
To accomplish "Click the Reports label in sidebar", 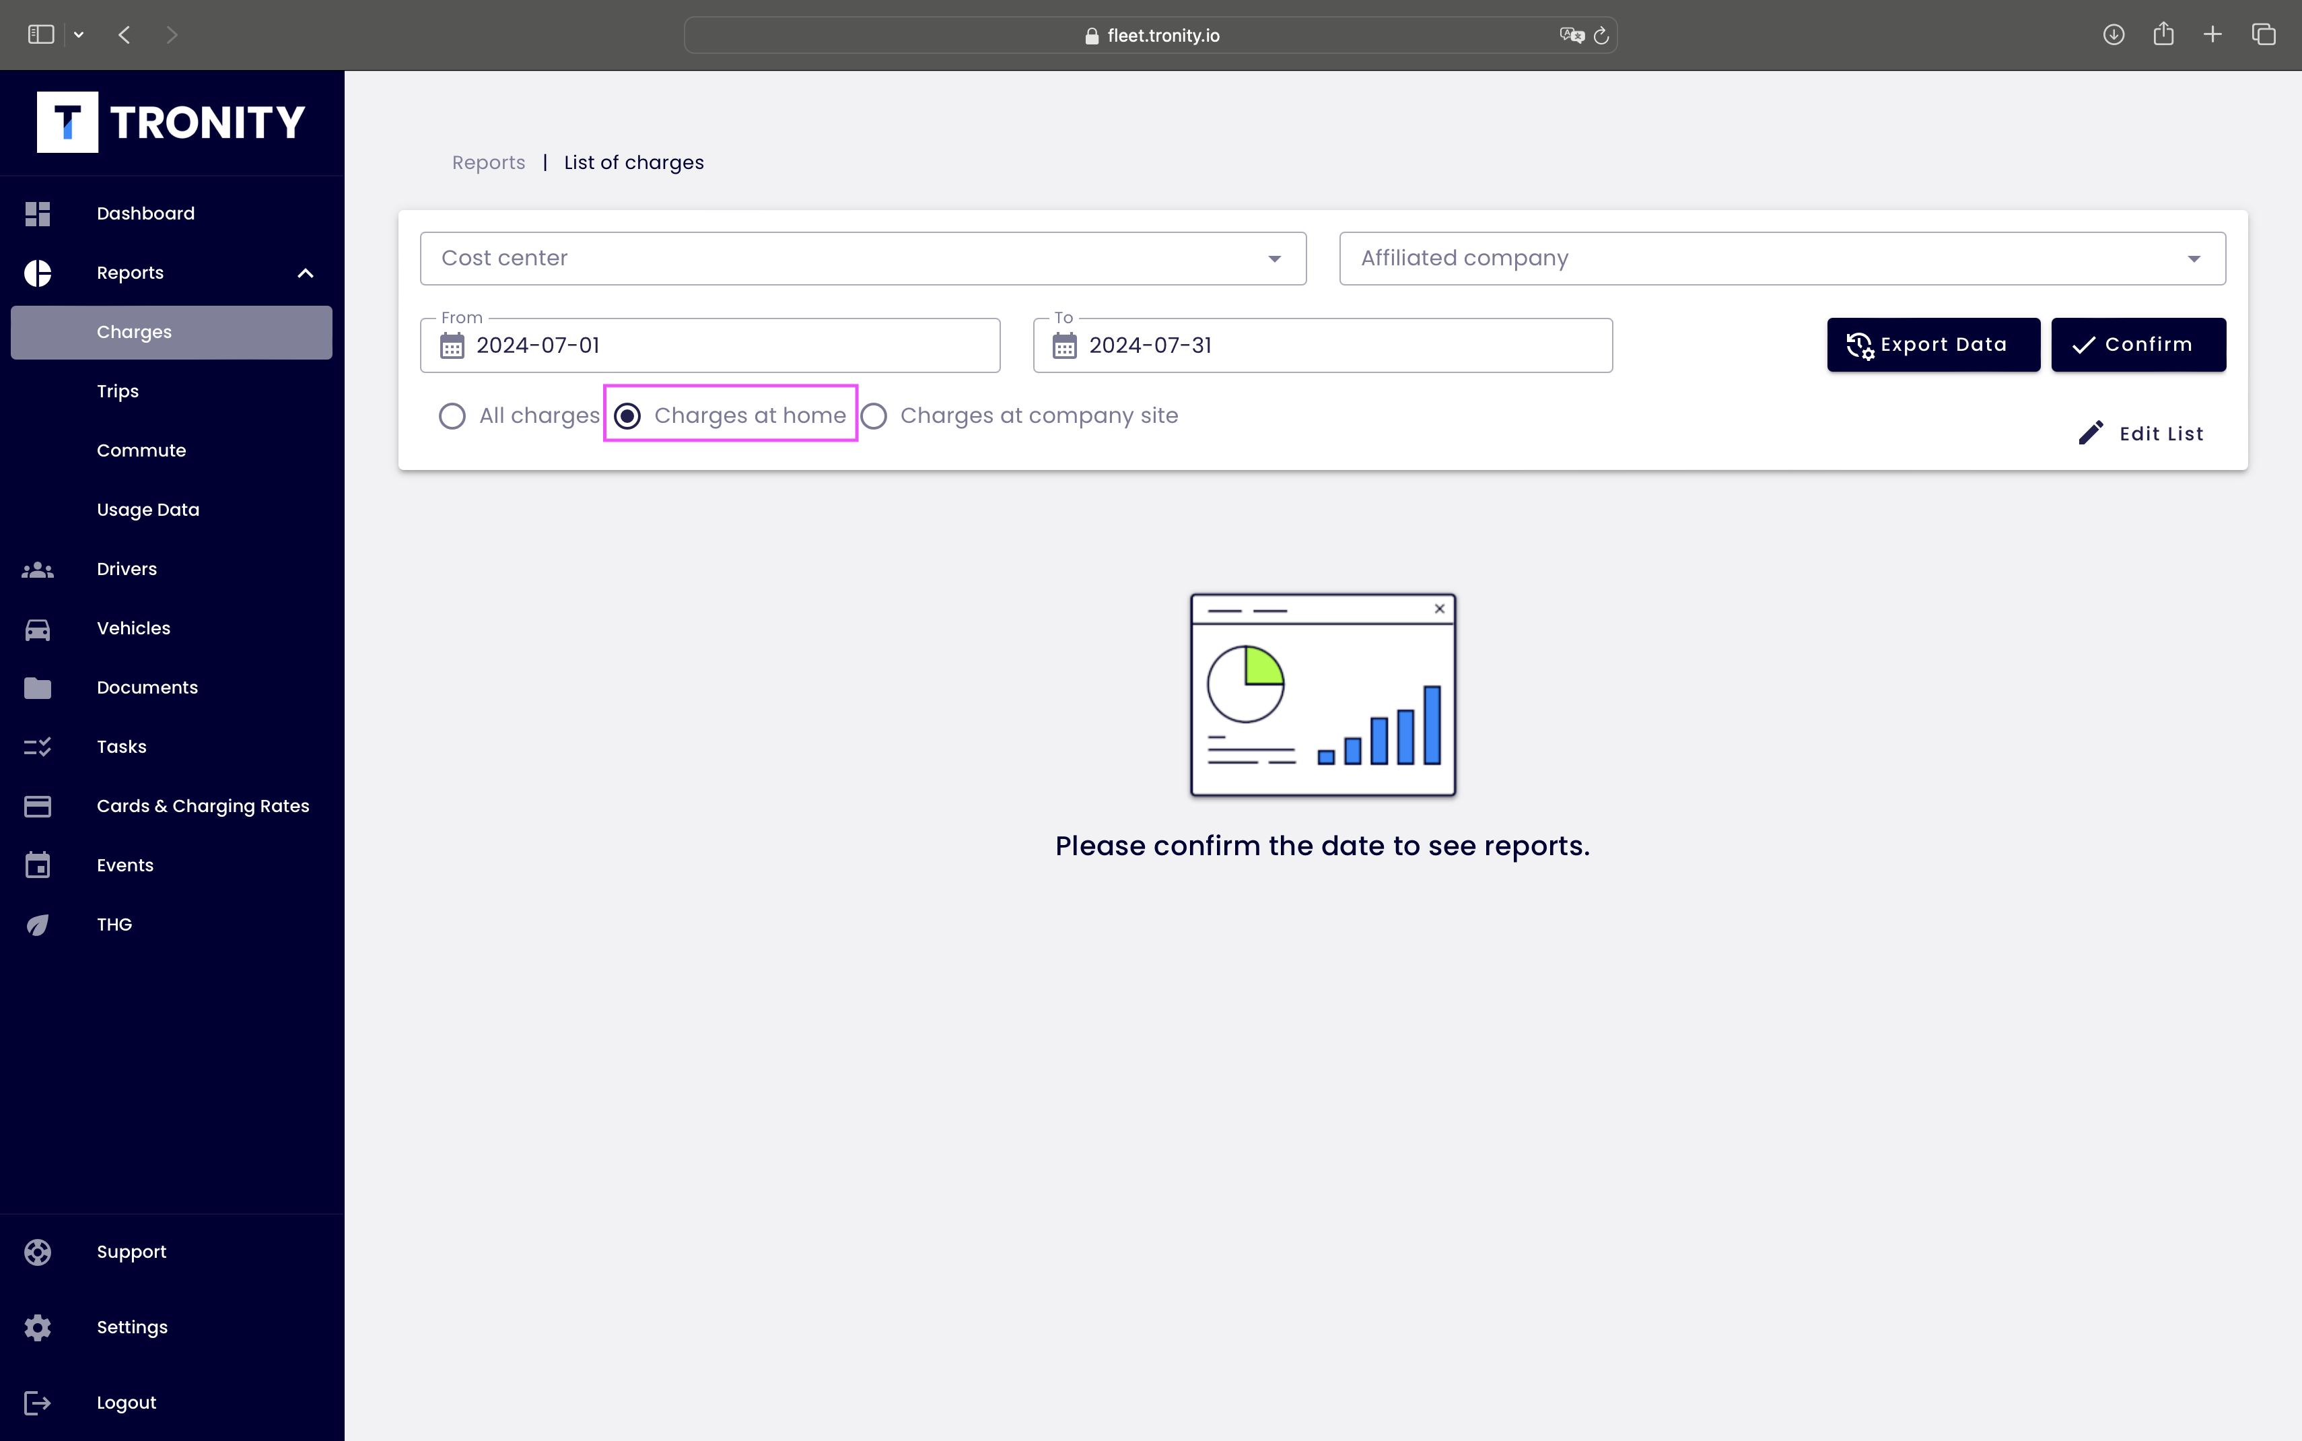I will (x=131, y=273).
